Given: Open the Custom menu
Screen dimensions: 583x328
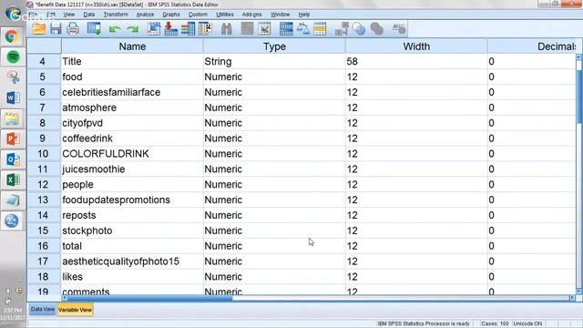Looking at the screenshot, I should [x=198, y=15].
